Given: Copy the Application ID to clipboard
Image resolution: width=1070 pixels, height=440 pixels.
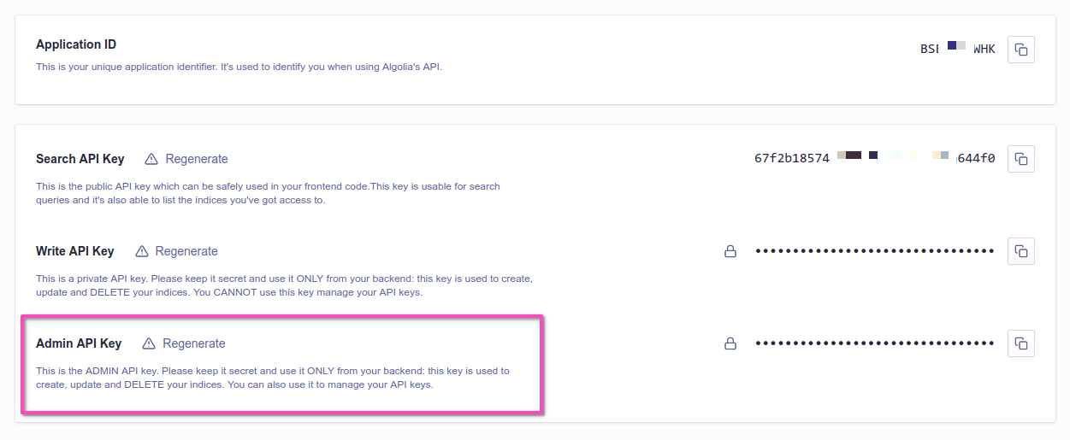Looking at the screenshot, I should [x=1020, y=50].
